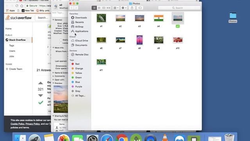Switch Finder to list view
The height and width of the screenshot is (141, 250).
(99, 8)
